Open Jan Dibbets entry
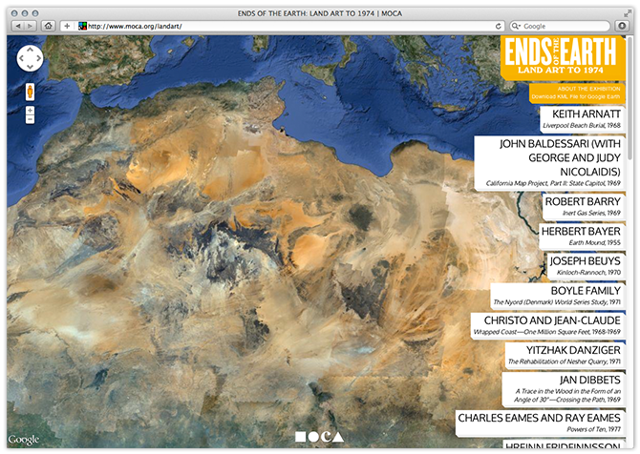 [x=564, y=389]
